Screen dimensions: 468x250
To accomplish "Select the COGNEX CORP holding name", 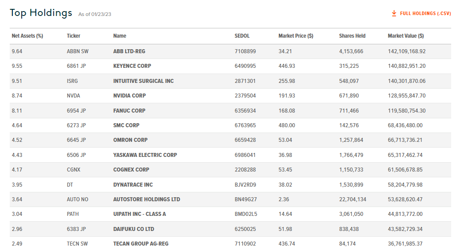I will [132, 170].
